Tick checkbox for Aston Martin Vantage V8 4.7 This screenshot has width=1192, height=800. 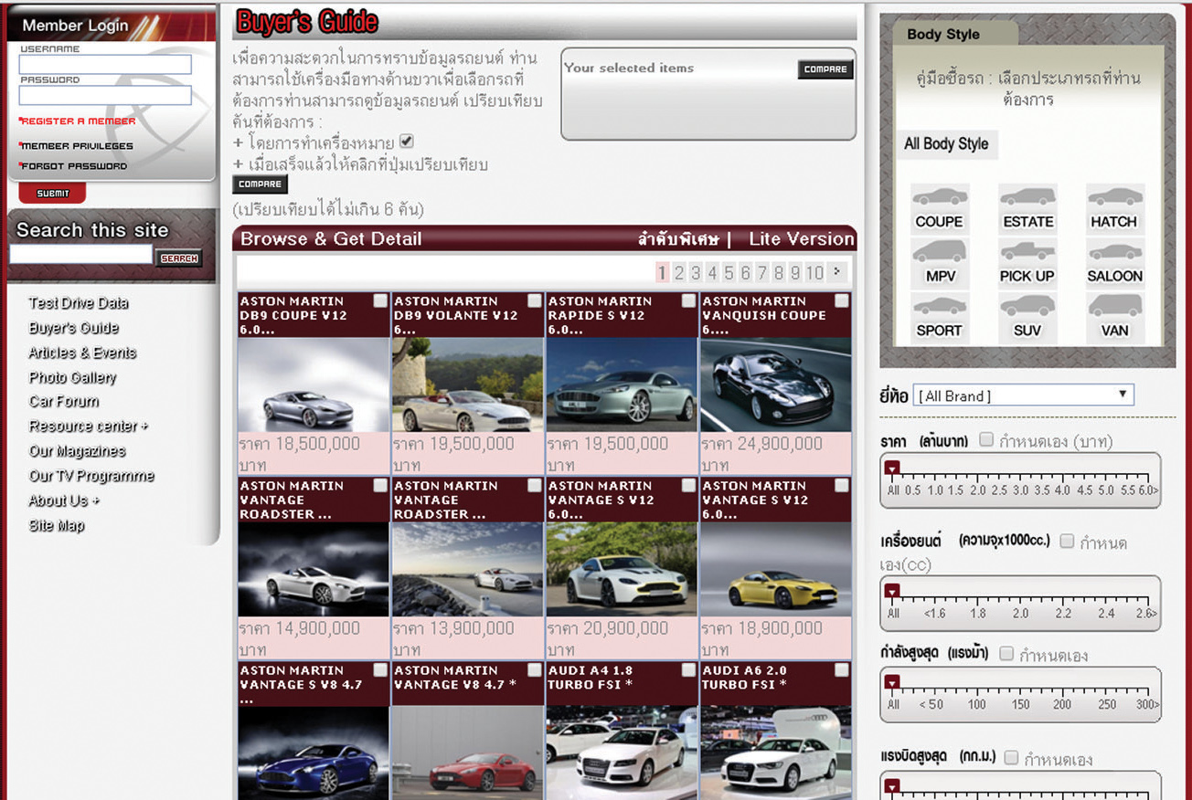(535, 669)
